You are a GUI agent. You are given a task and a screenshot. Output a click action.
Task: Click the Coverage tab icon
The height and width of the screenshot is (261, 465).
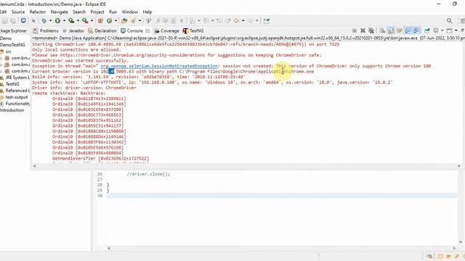tap(157, 30)
